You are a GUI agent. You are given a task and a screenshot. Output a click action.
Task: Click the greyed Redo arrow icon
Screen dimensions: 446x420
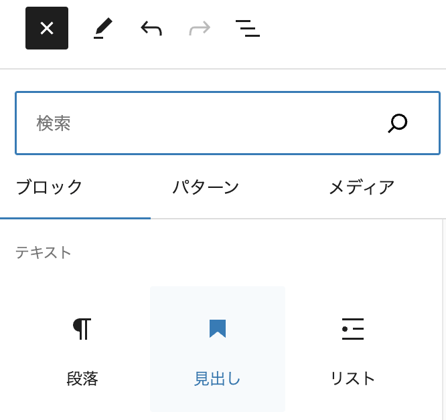pos(200,28)
